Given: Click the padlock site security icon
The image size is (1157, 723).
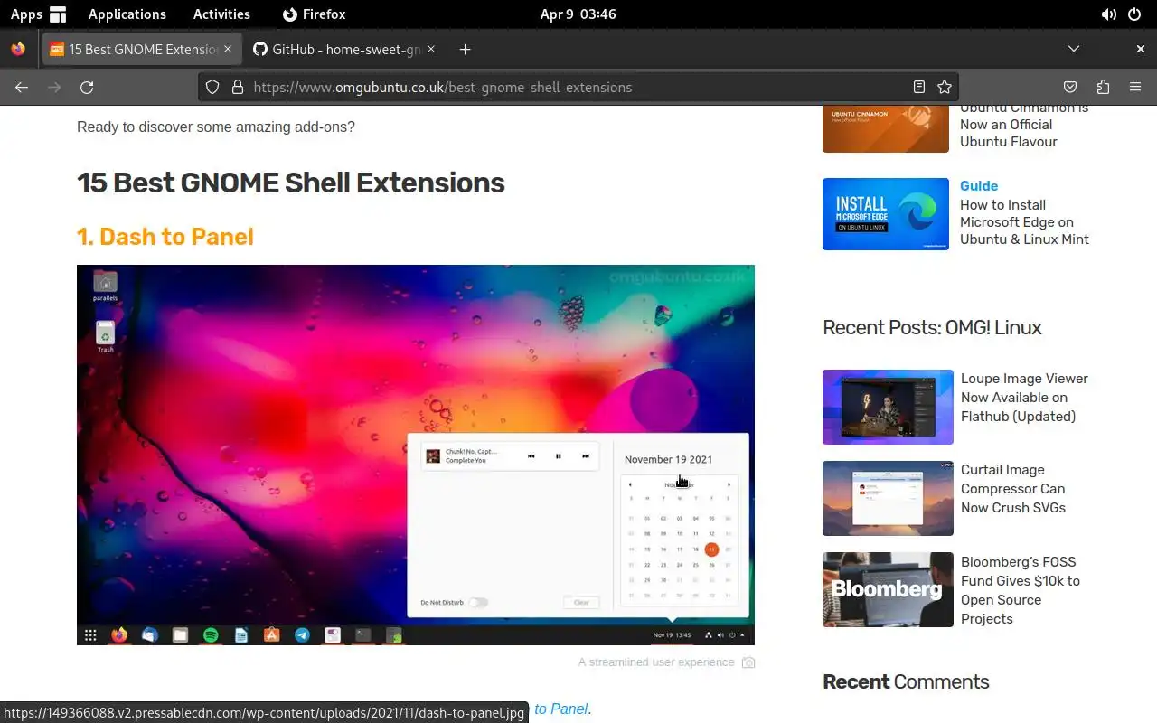Looking at the screenshot, I should point(238,88).
